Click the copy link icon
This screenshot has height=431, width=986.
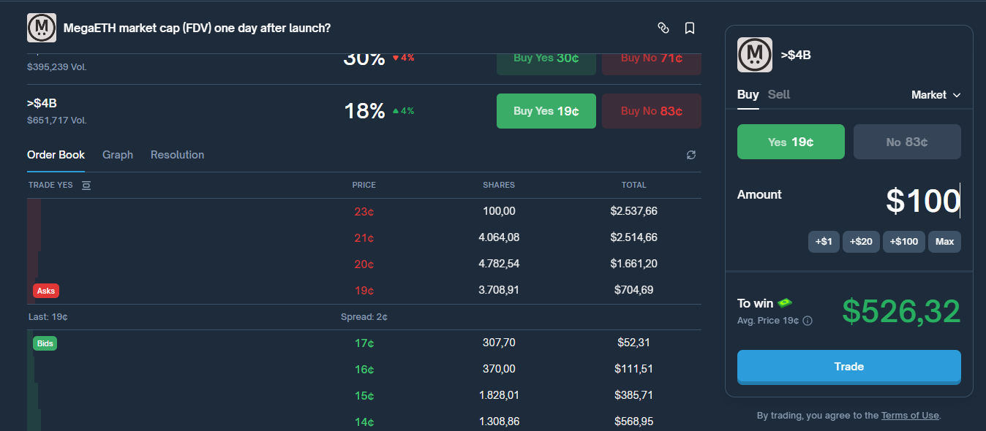click(663, 28)
